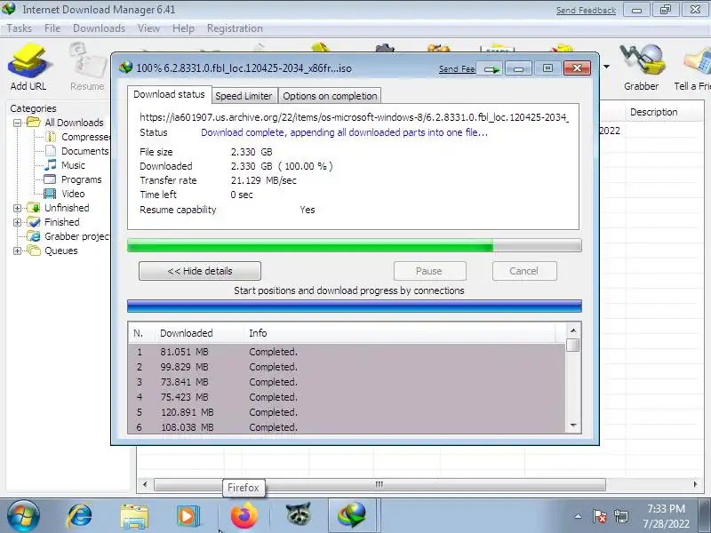
Task: Expand the Unfinished tree node
Action: point(17,208)
